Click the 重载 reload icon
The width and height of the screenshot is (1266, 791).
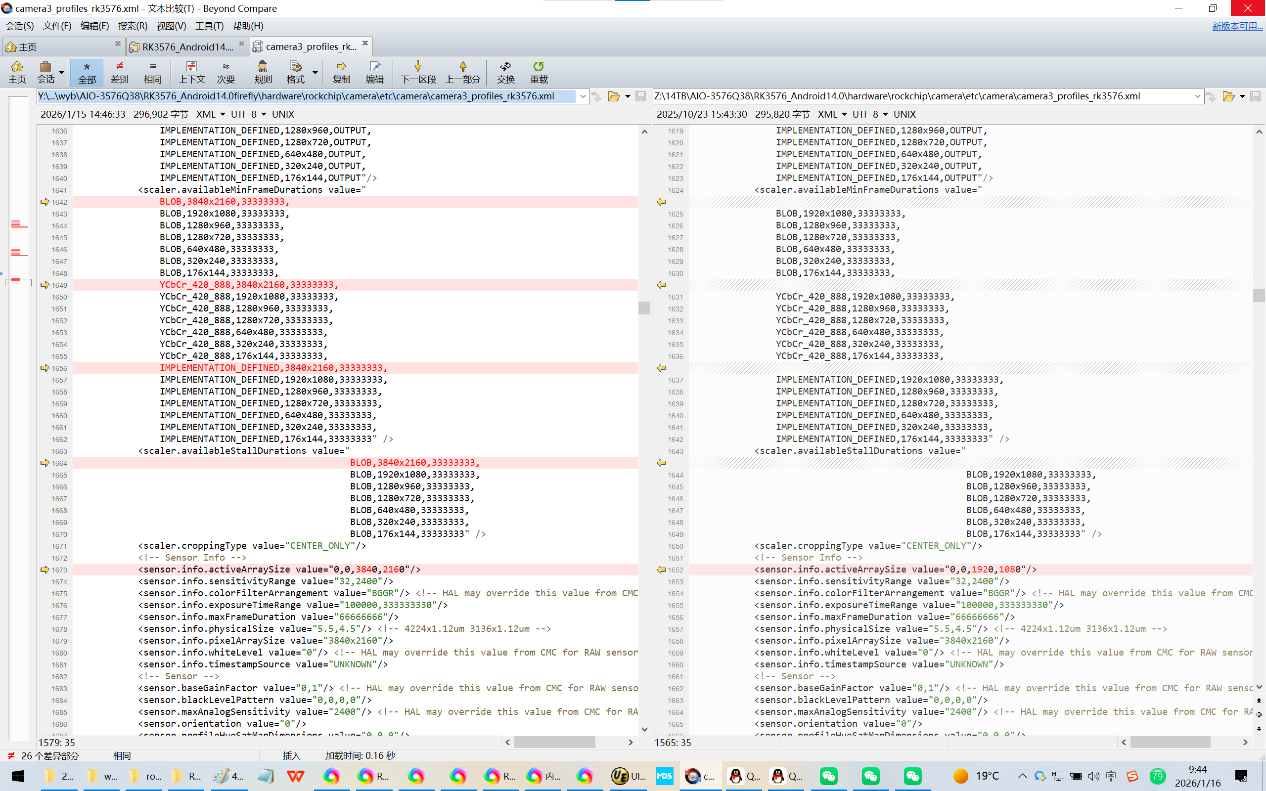(x=539, y=72)
